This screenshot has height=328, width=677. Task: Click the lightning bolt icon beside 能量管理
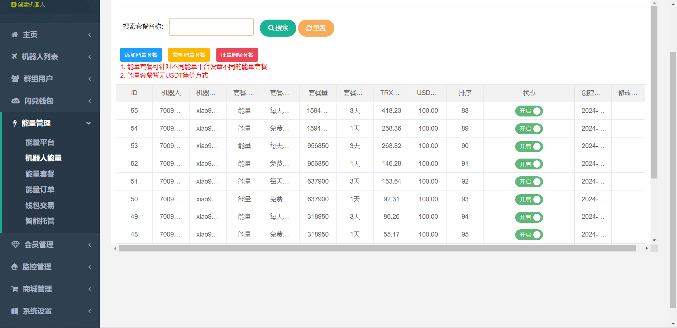(x=15, y=123)
